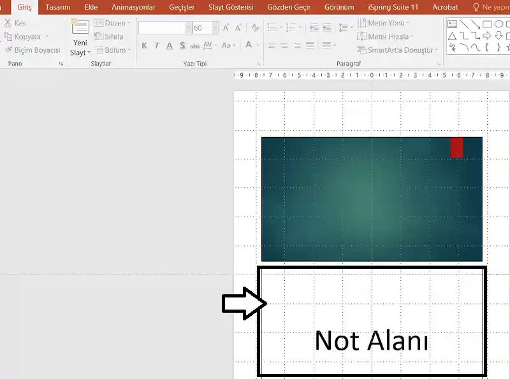Center align the text
Screen dimensions: 510x379
click(284, 45)
